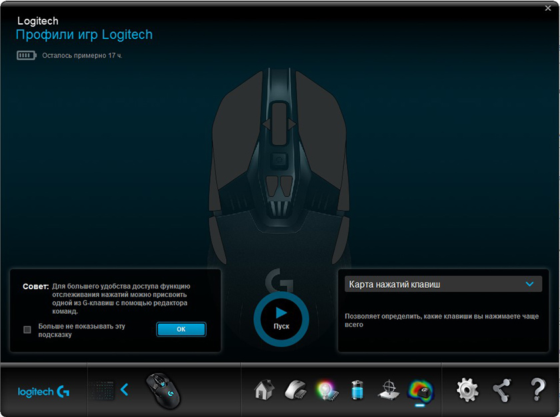Start tracking with the Пуск play button
Image resolution: width=560 pixels, height=417 pixels.
tap(281, 319)
